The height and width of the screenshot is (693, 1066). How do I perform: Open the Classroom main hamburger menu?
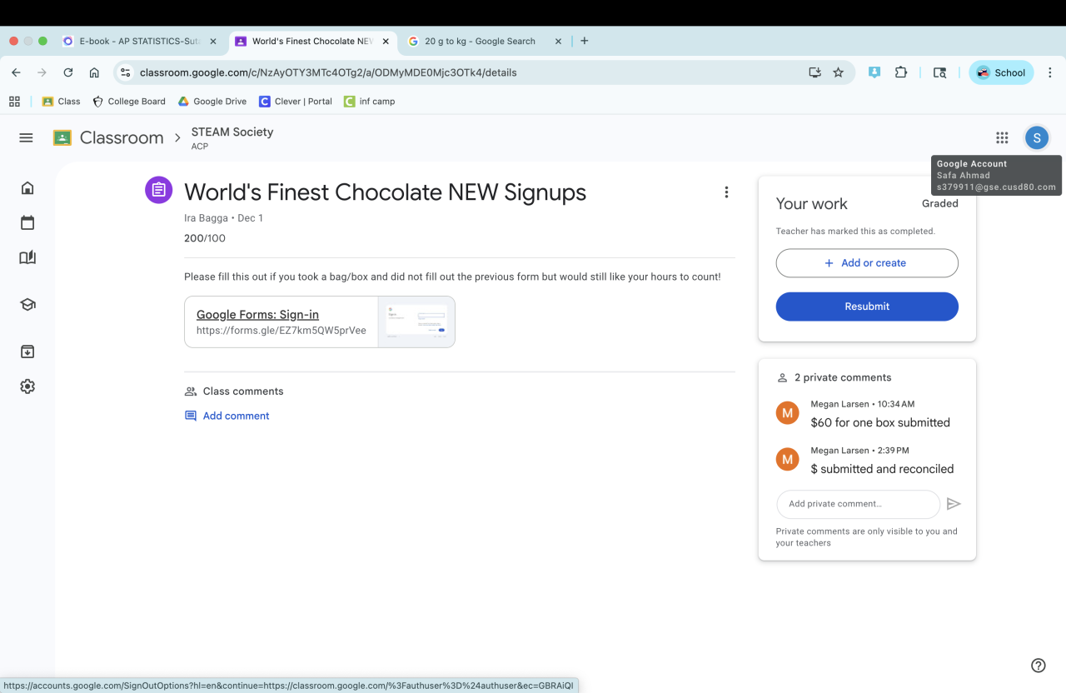point(26,138)
